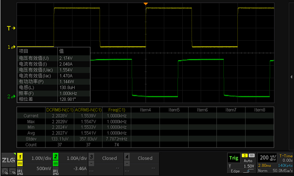Select channel 1 ground level marker
This screenshot has height=176, width=294.
click(x=11, y=47)
